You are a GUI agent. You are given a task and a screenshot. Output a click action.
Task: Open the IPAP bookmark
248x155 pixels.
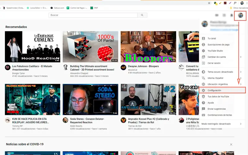(94, 8)
